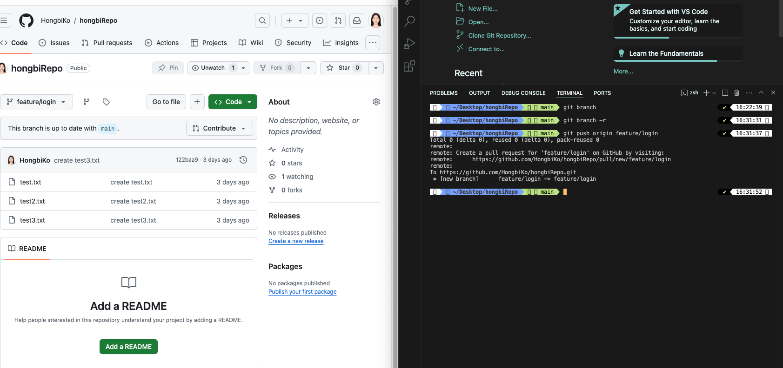The height and width of the screenshot is (368, 783).
Task: Pin the hongbiRepo repository
Action: pos(168,68)
